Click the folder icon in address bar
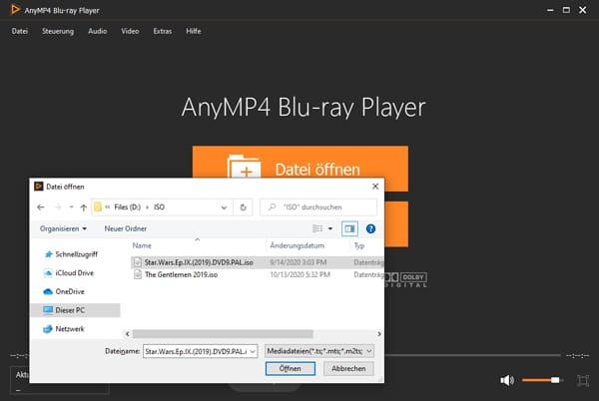The height and width of the screenshot is (401, 599). (x=98, y=207)
